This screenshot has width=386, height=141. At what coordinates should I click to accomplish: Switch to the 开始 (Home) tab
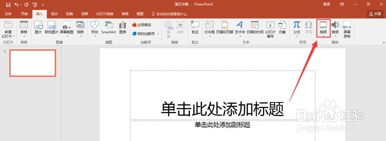click(x=24, y=14)
